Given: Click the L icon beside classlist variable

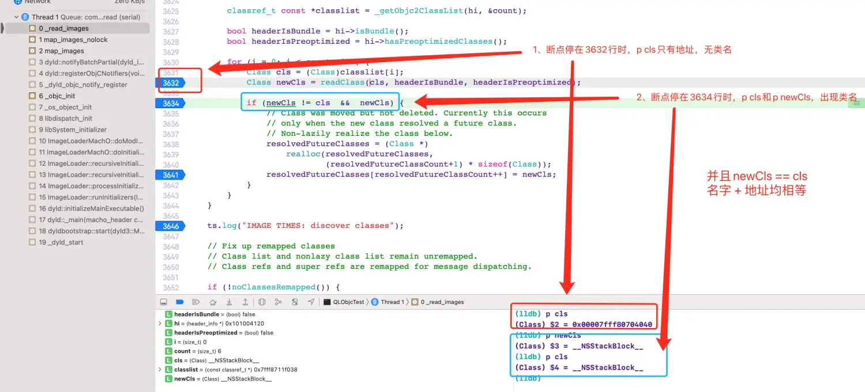Looking at the screenshot, I should tap(168, 370).
